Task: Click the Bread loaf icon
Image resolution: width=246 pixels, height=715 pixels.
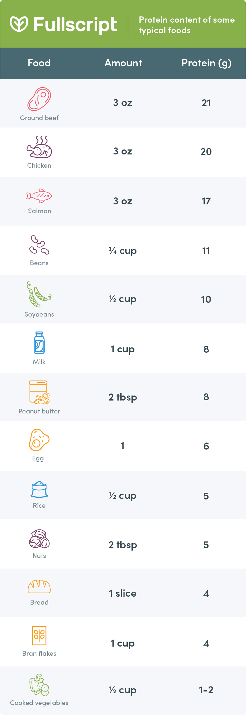Action: click(39, 587)
